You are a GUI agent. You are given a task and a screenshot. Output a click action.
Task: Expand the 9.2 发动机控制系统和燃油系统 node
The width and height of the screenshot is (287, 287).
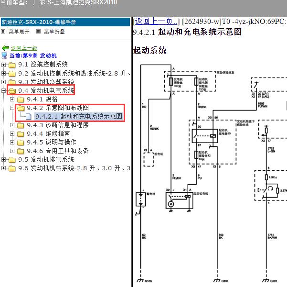click(x=3, y=73)
